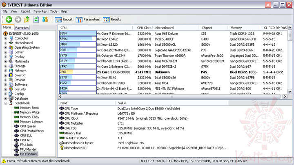Show benchmark Results

pos(112,20)
